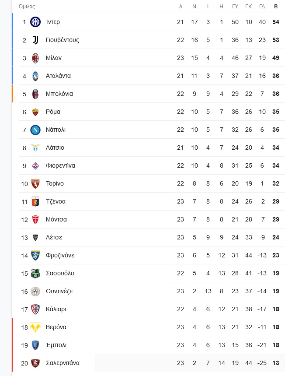Click the Juventus crest icon
This screenshot has height=376, width=285.
pyautogui.click(x=35, y=40)
